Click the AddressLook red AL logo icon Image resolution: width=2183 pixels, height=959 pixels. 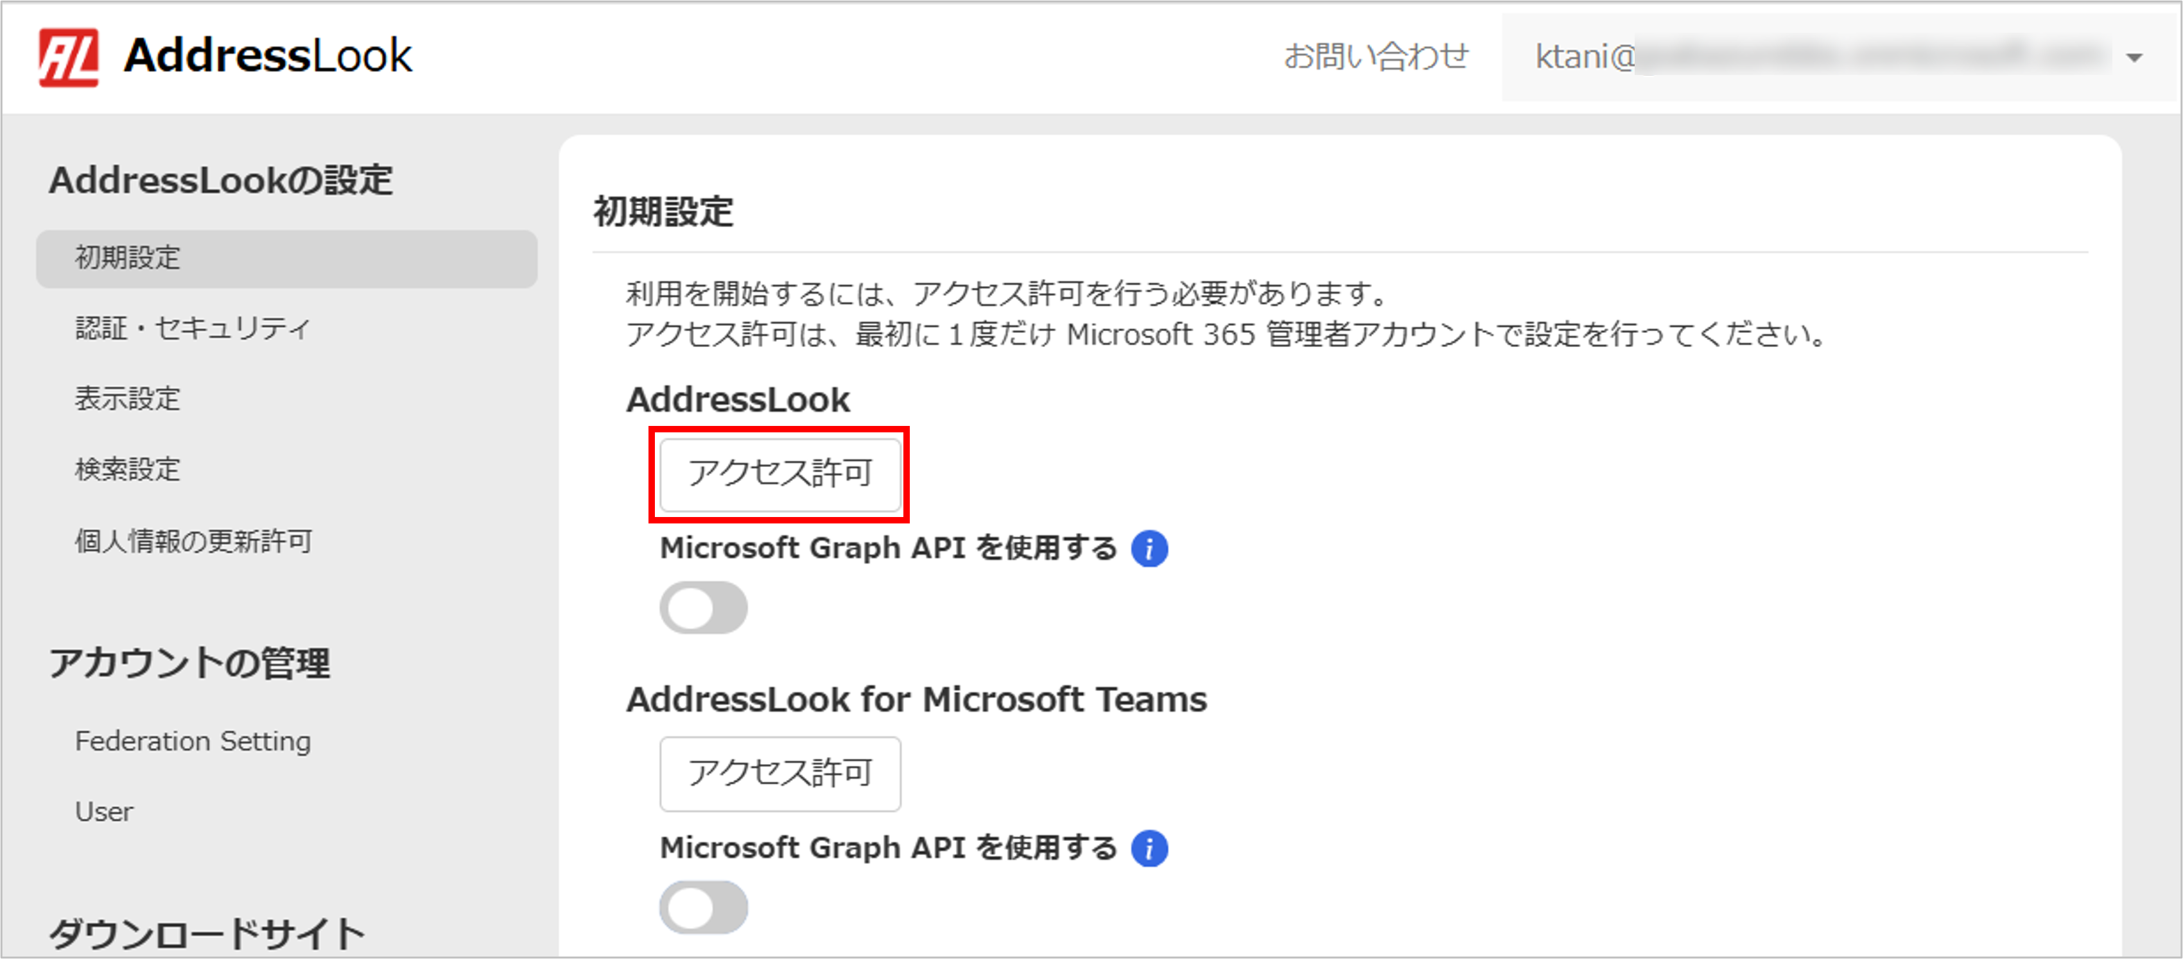pyautogui.click(x=69, y=58)
